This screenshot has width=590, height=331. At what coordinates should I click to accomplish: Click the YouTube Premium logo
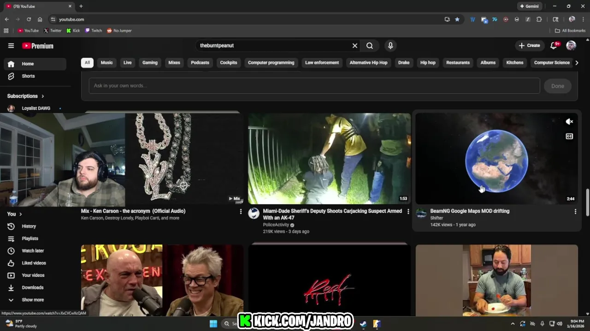click(38, 46)
